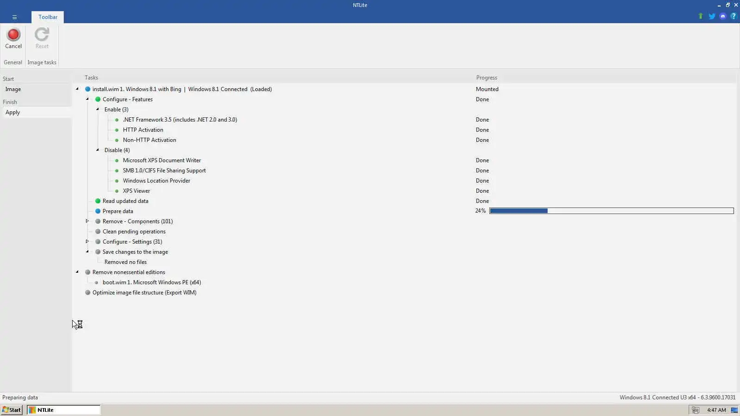Select Windows Location Provider row

click(156, 181)
